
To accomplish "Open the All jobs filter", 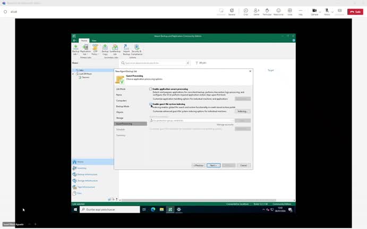I will [201, 63].
